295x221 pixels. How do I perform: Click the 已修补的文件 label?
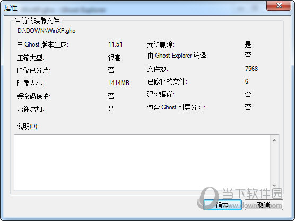click(167, 81)
